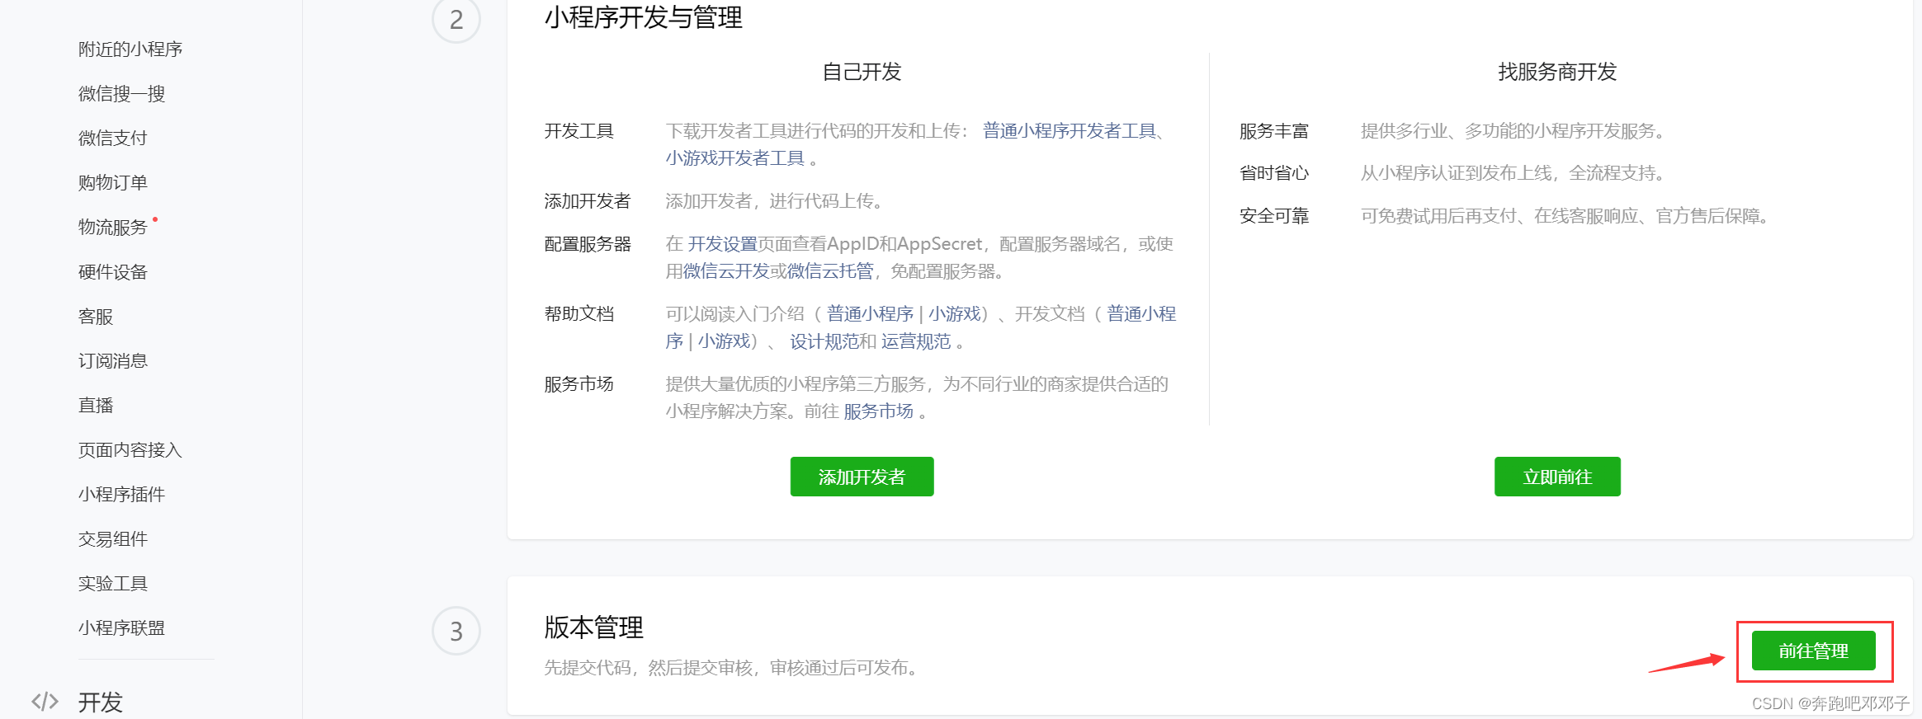This screenshot has width=1922, height=719.
Task: Open 普通小程序 intro link after 入门介绍
Action: click(871, 314)
